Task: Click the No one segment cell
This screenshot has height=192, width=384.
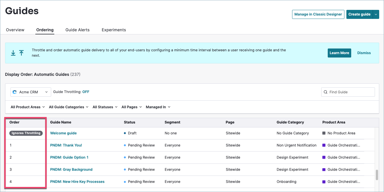Action: [171, 133]
